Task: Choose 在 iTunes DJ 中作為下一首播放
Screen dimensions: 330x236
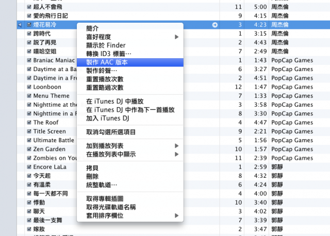Action: 130,110
